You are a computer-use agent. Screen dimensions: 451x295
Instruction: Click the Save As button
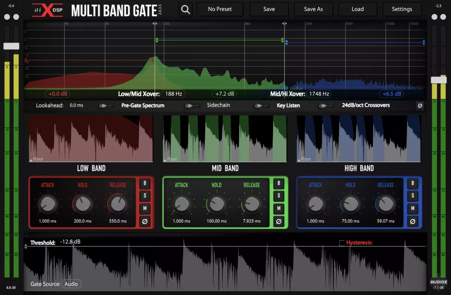313,9
